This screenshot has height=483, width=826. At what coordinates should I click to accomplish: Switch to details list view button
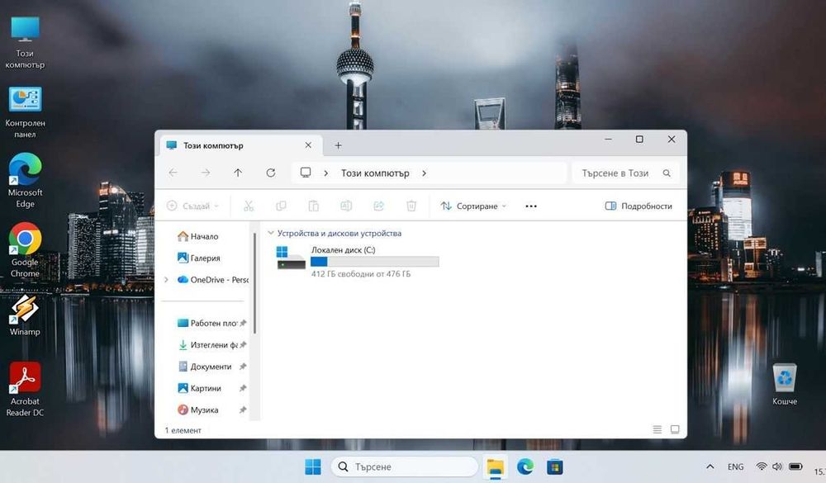coord(657,430)
